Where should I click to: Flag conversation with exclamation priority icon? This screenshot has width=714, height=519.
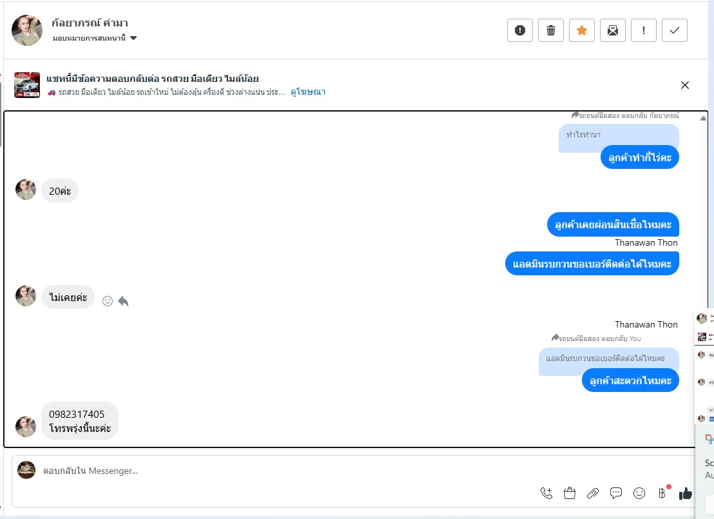tap(643, 30)
